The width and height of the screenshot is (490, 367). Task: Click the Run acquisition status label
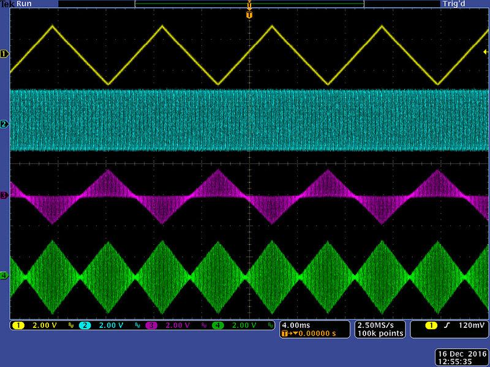click(x=24, y=4)
